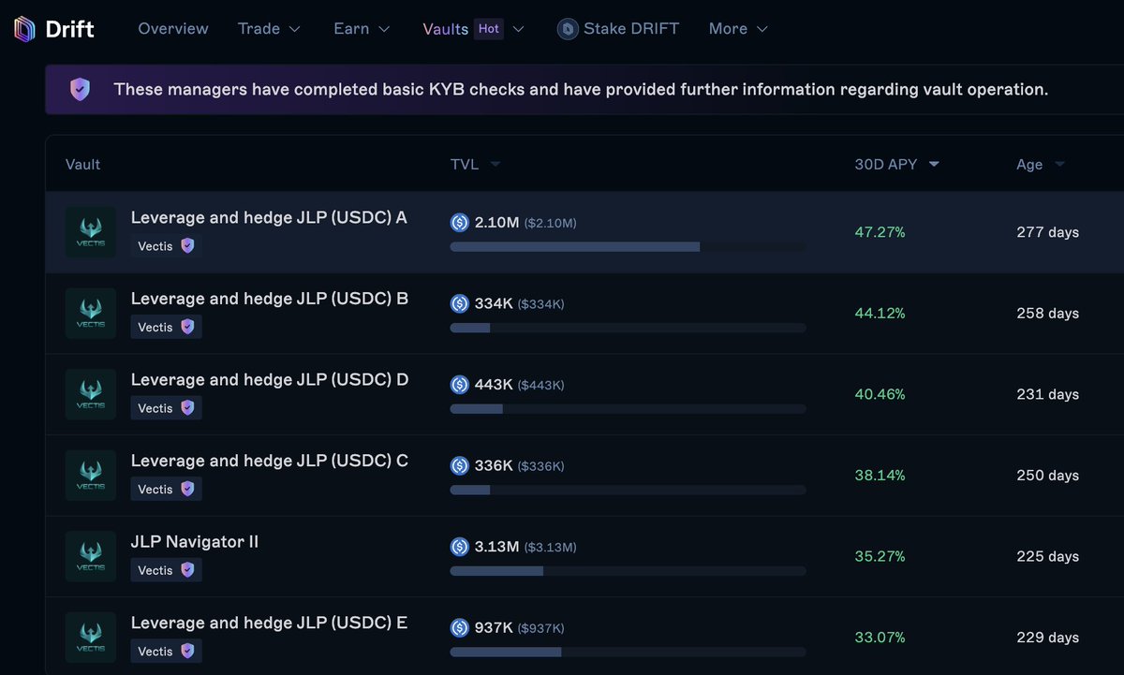Expand the Earn menu chevron

(384, 29)
